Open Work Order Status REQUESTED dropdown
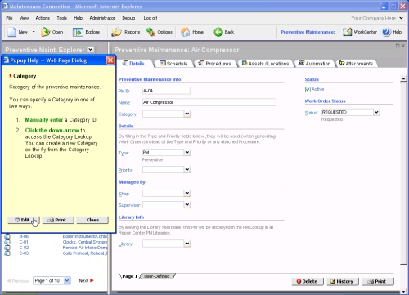Image resolution: width=409 pixels, height=295 pixels. (376, 112)
